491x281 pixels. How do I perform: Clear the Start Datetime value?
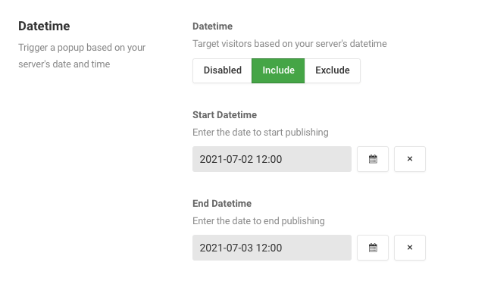(x=410, y=159)
